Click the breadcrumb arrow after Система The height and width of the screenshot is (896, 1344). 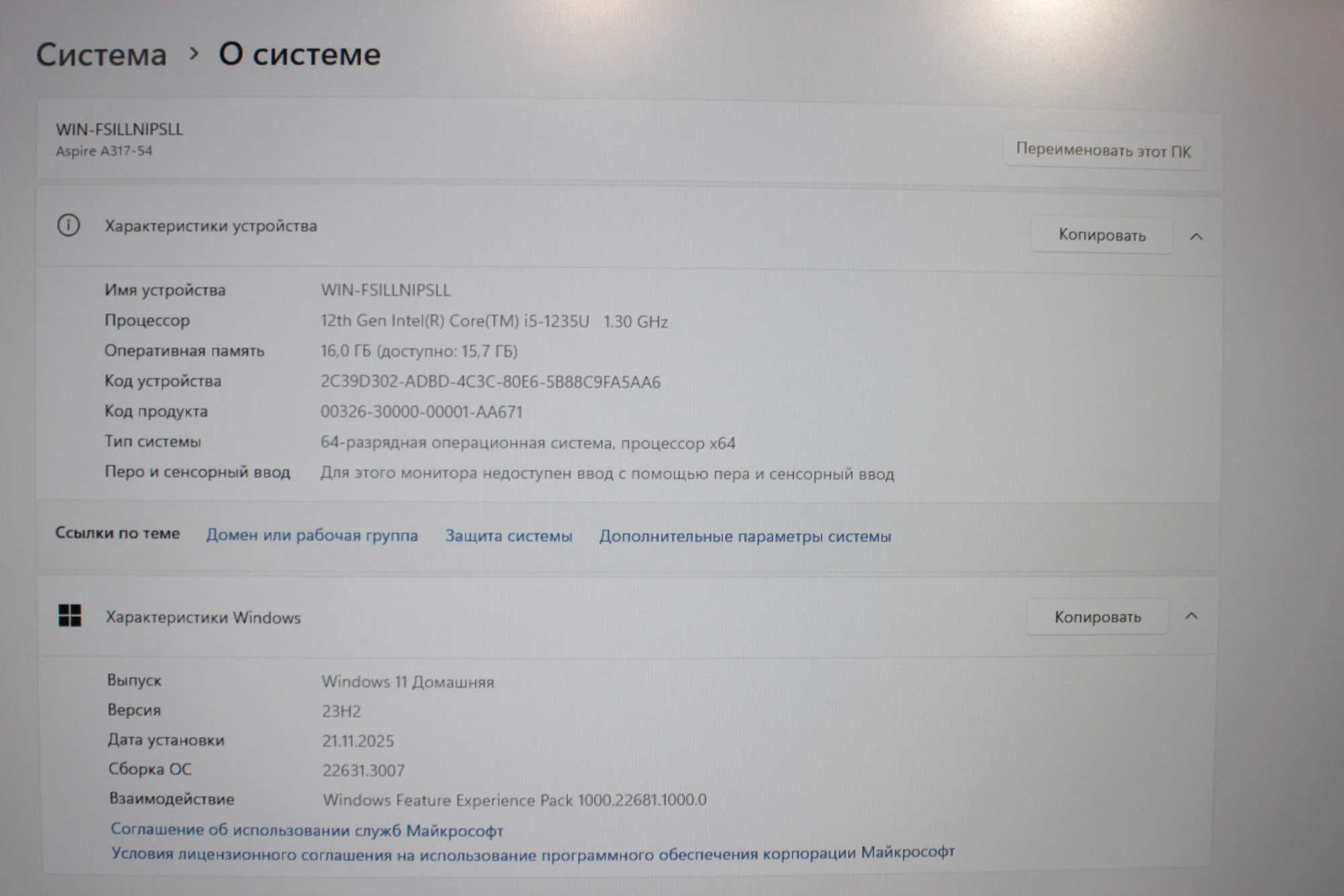(x=194, y=53)
